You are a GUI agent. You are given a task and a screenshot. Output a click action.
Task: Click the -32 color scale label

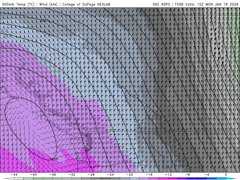coord(72,175)
